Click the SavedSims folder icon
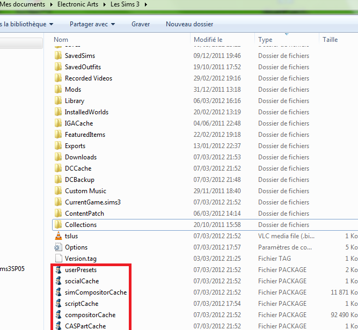The width and height of the screenshot is (358, 330). tap(58, 55)
